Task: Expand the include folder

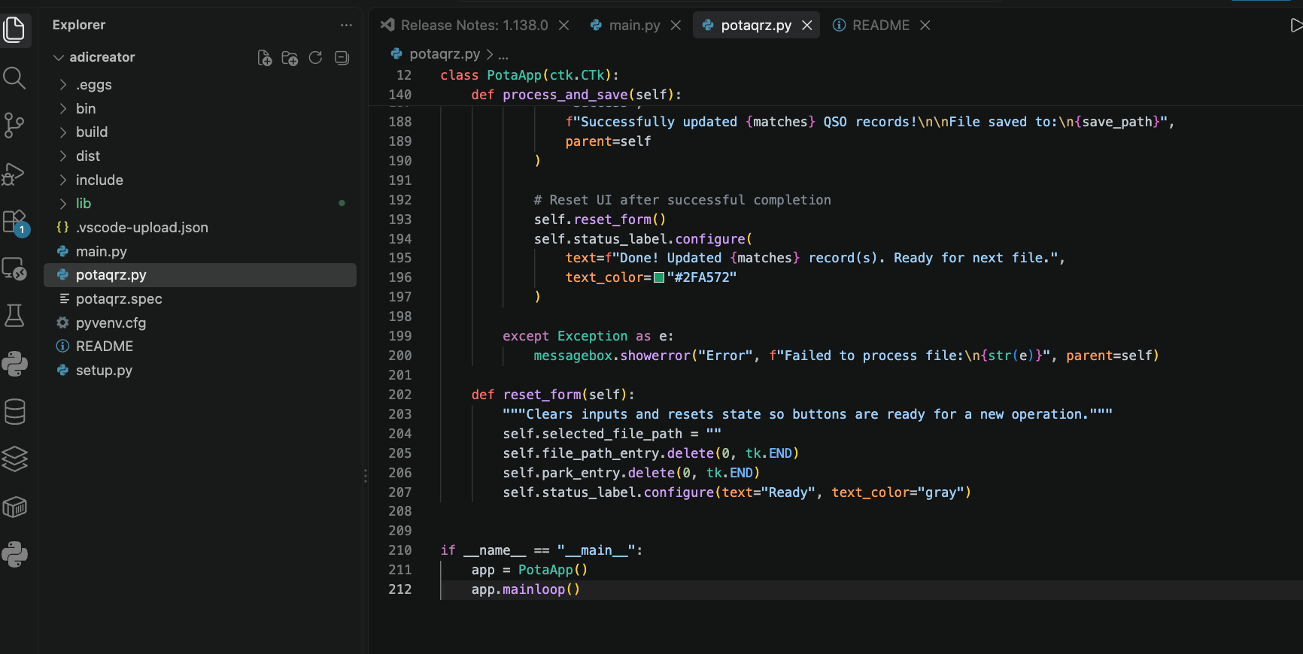Action: coord(64,180)
